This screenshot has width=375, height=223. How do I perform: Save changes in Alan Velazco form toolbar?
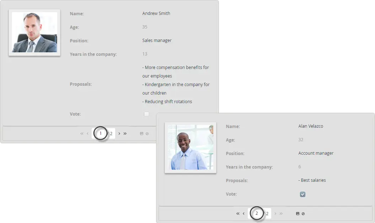298,213
